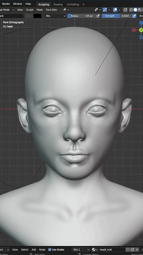This screenshot has height=255, width=143.
Task: Unlink the headi_mat material with X
Action: [137, 249]
